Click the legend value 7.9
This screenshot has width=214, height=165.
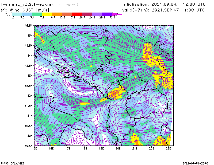coord(42,17)
